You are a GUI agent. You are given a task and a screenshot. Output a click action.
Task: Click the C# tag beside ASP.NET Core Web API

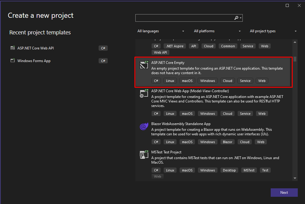pyautogui.click(x=103, y=48)
